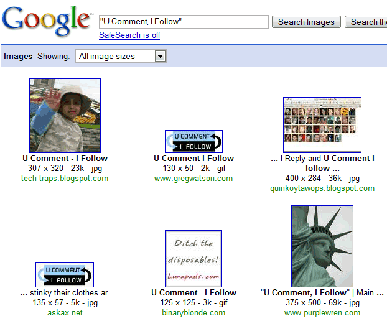Select the Images section label

click(18, 56)
